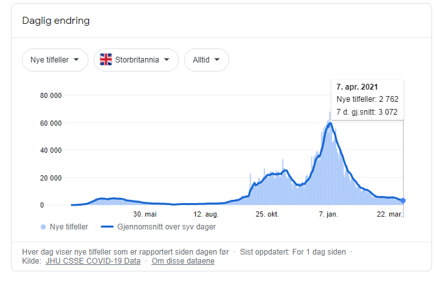Click the UK flag icon
This screenshot has height=283, width=434.
[x=106, y=60]
